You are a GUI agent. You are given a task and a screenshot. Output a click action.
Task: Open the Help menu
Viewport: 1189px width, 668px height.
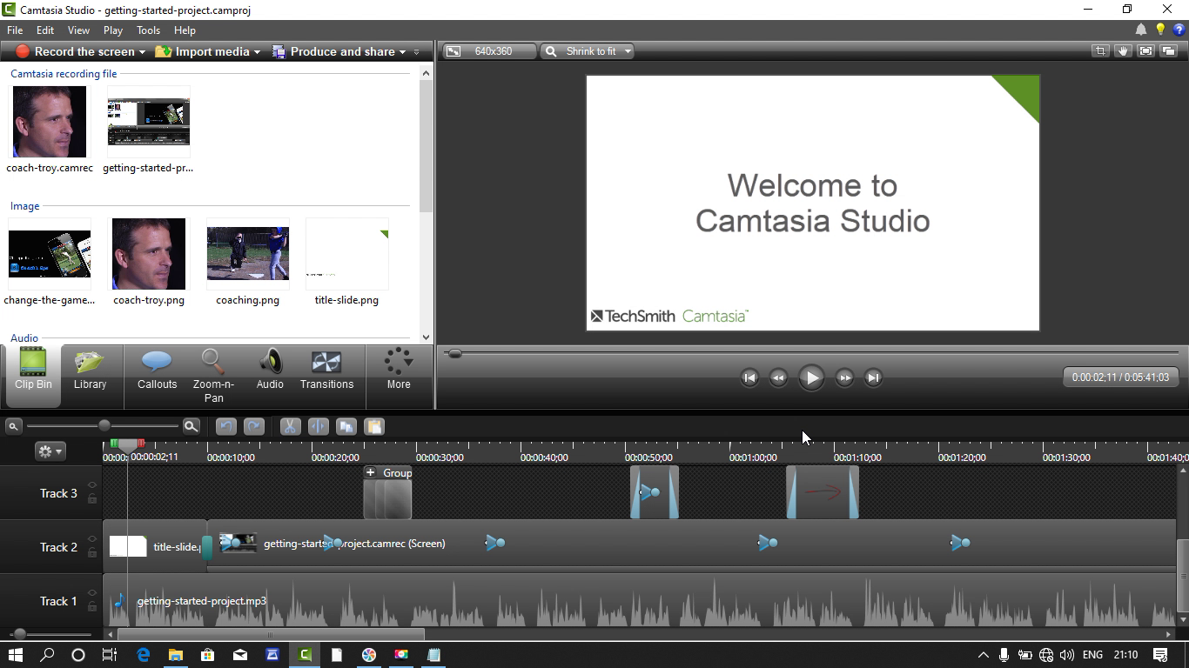185,30
